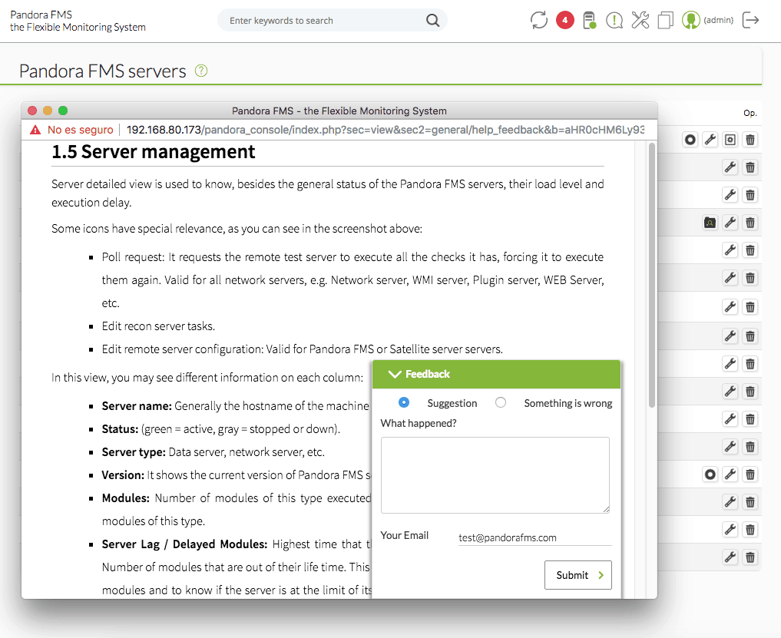Click the server status icon in header
Viewport: 781px width, 638px height.
point(589,21)
